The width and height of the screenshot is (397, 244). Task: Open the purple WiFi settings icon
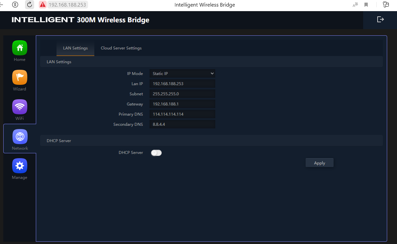click(20, 107)
